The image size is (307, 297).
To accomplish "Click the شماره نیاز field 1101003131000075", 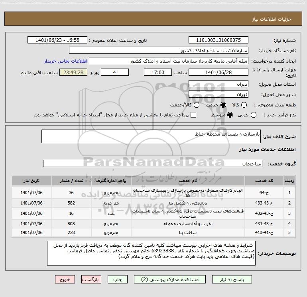I will pos(218,40).
